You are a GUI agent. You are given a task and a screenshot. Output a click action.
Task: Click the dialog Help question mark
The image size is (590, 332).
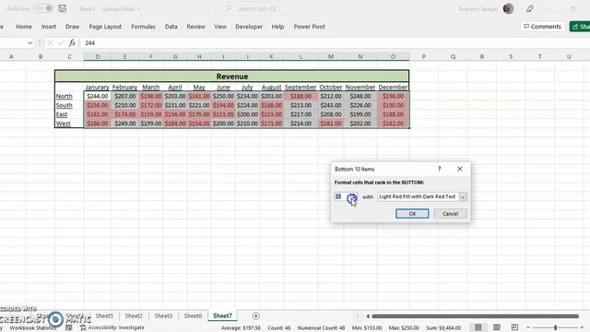coord(439,169)
